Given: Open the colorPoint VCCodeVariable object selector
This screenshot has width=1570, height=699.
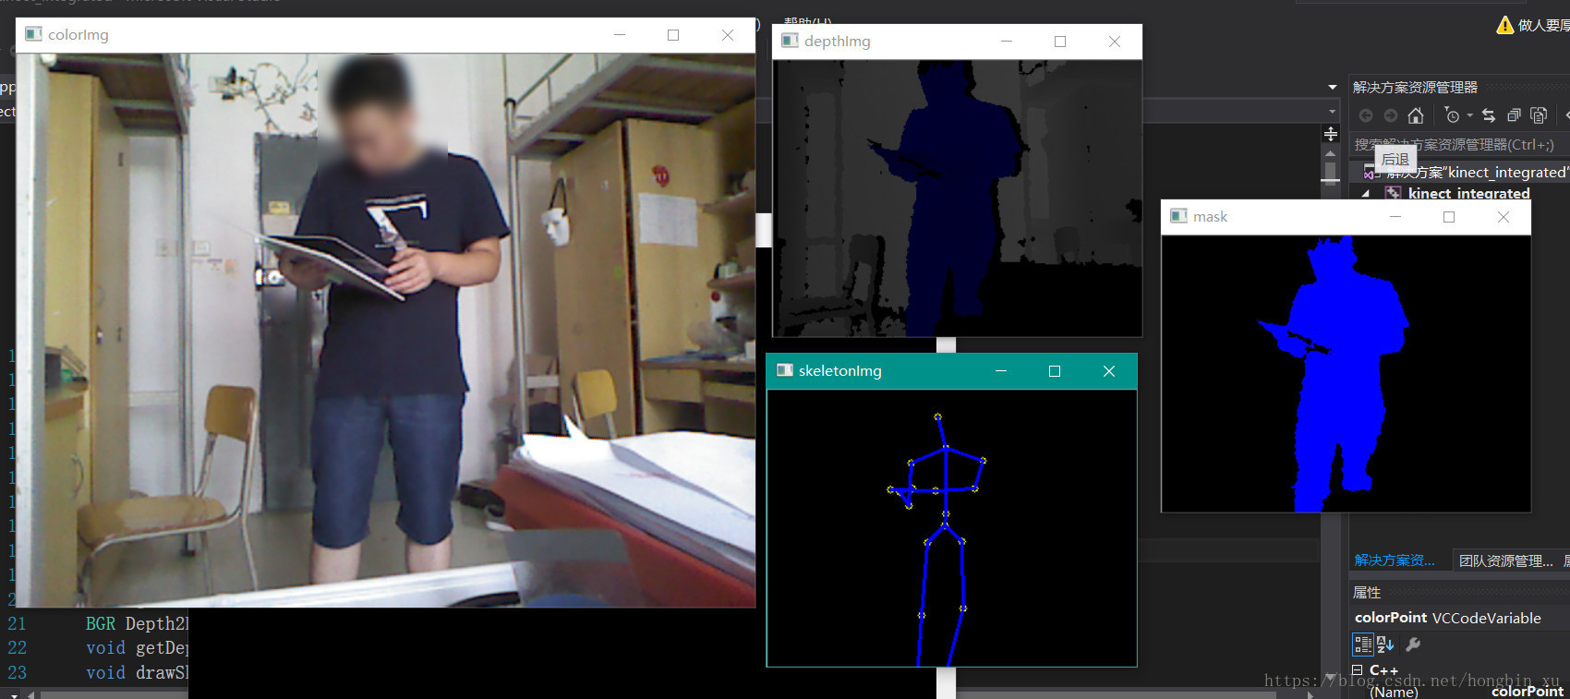Looking at the screenshot, I should tap(1459, 618).
